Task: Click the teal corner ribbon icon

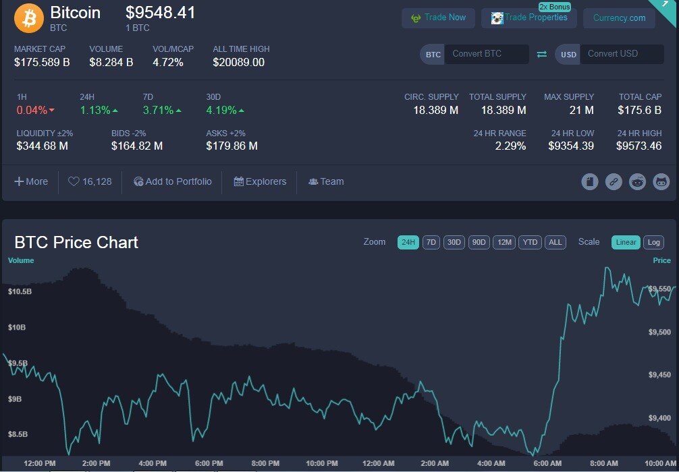Action: 666,9
